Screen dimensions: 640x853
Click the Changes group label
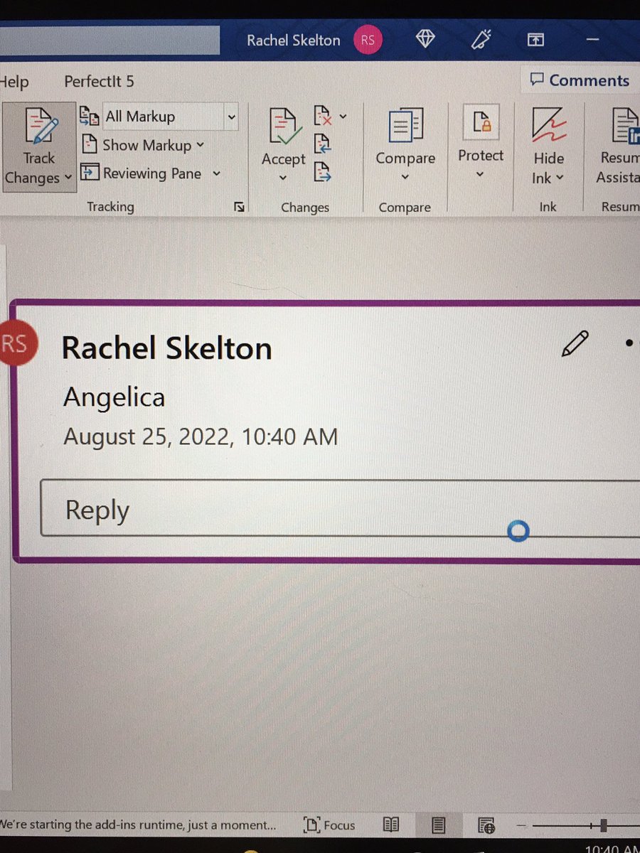(x=305, y=208)
